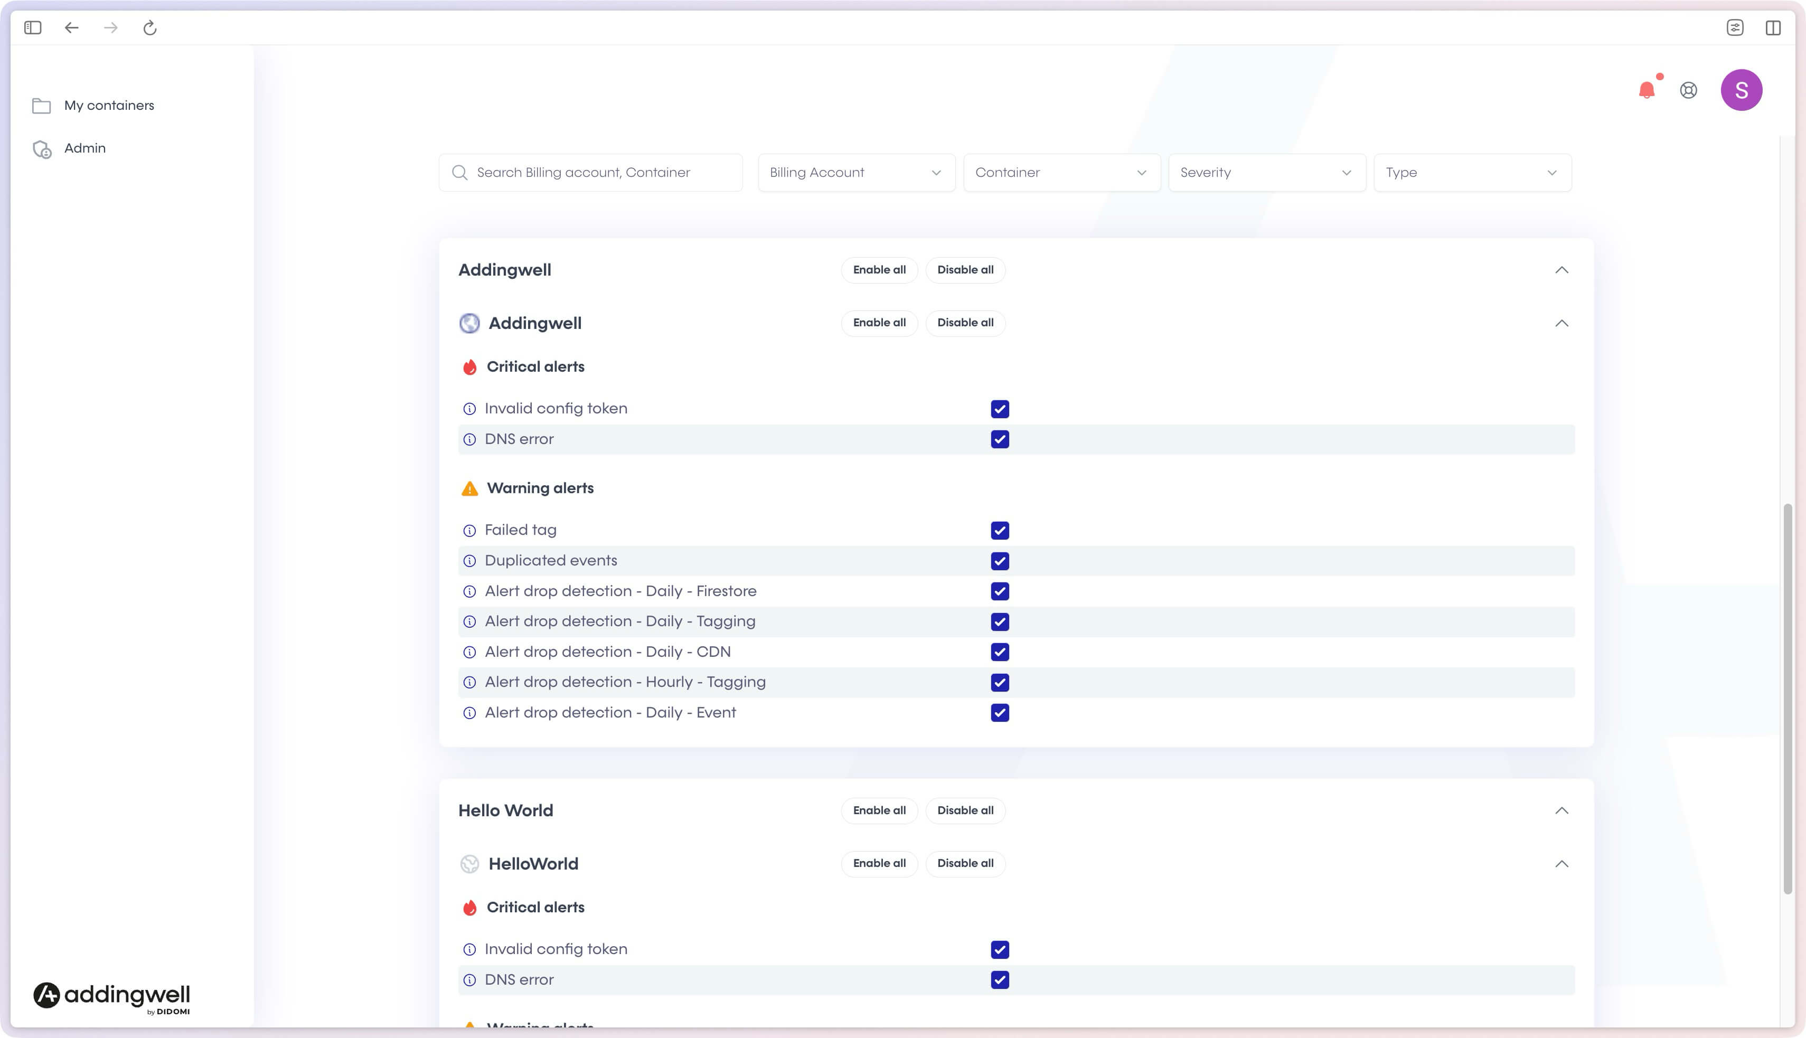Toggle the sidebar panel icon
The width and height of the screenshot is (1806, 1038).
pos(33,28)
